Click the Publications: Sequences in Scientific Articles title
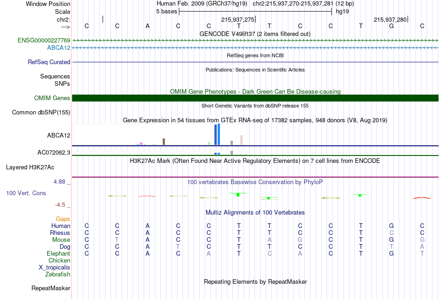Viewport: 439px width, 299px height. pos(255,70)
